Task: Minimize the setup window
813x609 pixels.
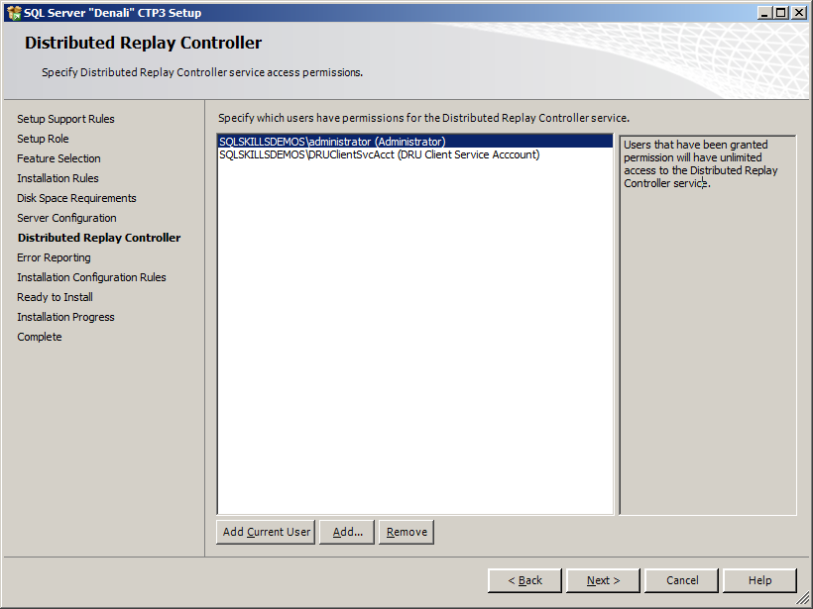Action: [764, 13]
